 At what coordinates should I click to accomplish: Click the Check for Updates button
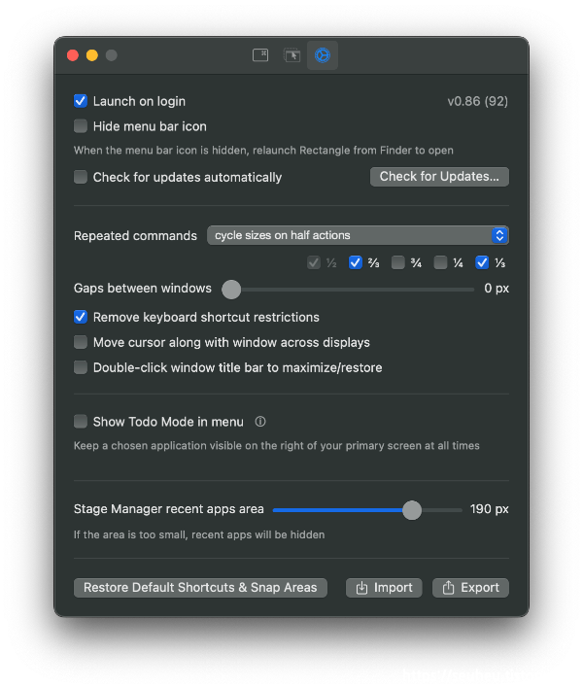[x=439, y=177]
